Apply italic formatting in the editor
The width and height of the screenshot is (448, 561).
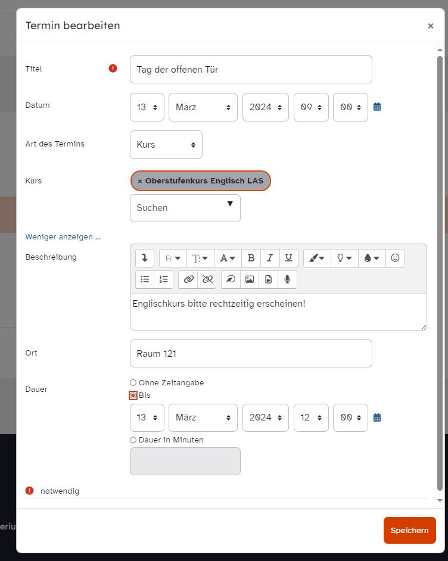tap(270, 258)
